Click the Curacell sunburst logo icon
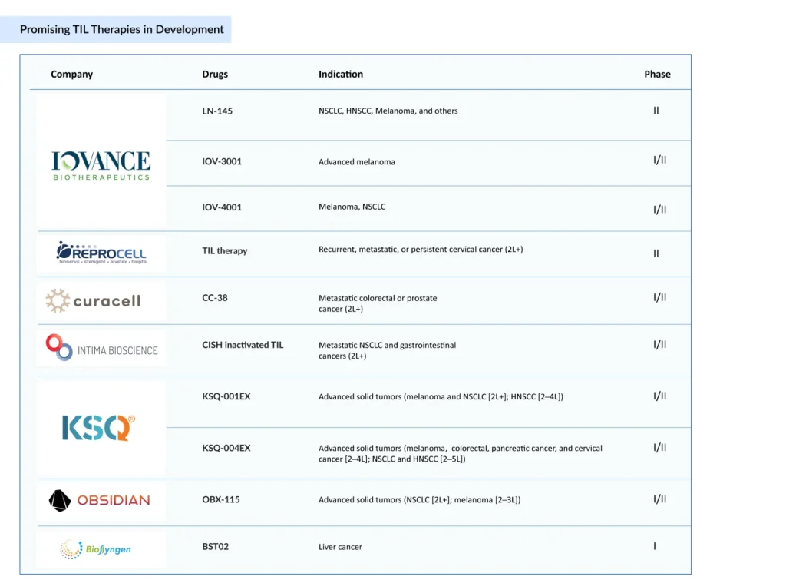The height and width of the screenshot is (583, 786). tap(57, 300)
